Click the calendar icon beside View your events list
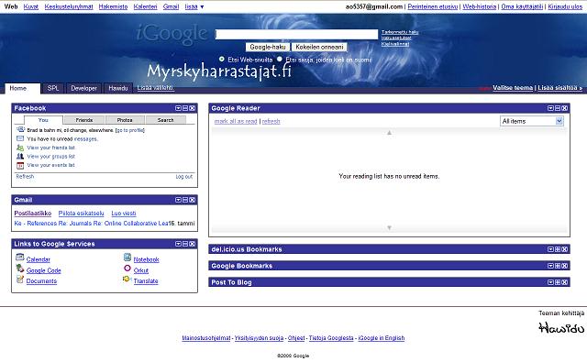Viewport: 587px width, 362px height. tap(20, 165)
